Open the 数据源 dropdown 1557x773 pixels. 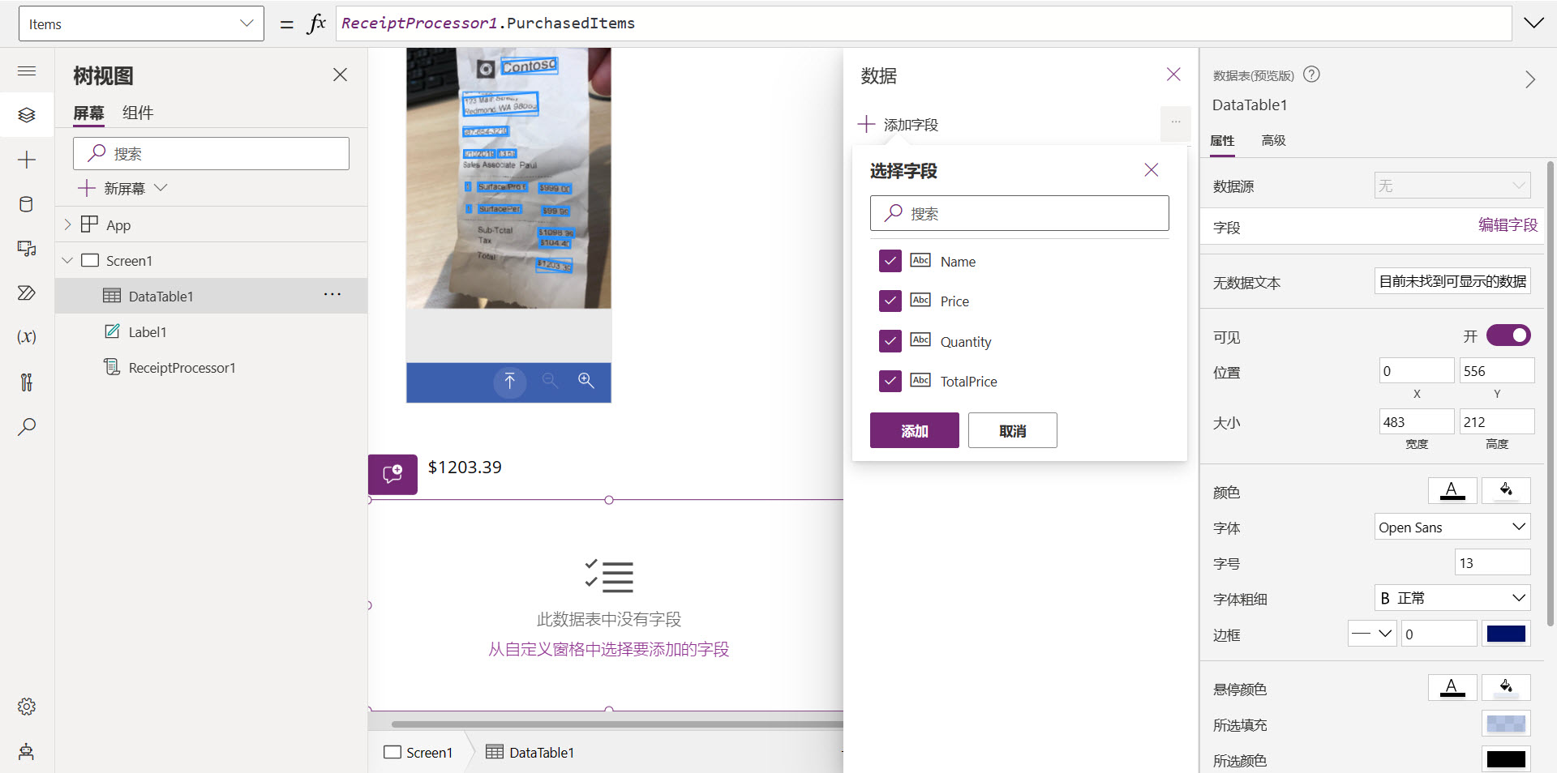[1452, 186]
